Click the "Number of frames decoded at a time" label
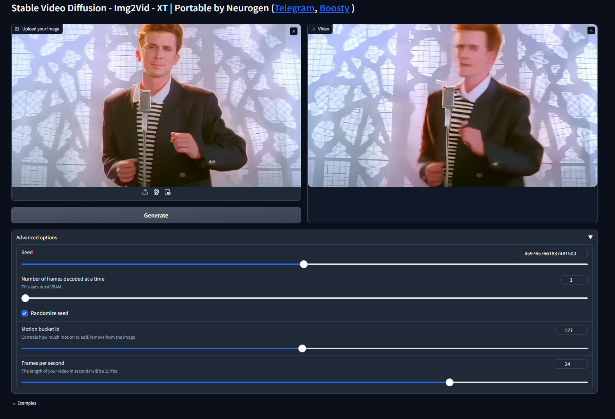Viewport: 615px width, 419px height. pyautogui.click(x=63, y=279)
